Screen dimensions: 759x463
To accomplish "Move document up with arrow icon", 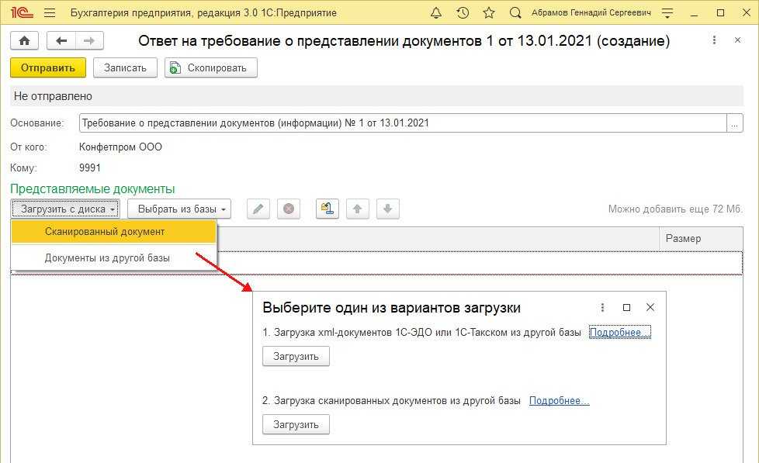I will 357,209.
